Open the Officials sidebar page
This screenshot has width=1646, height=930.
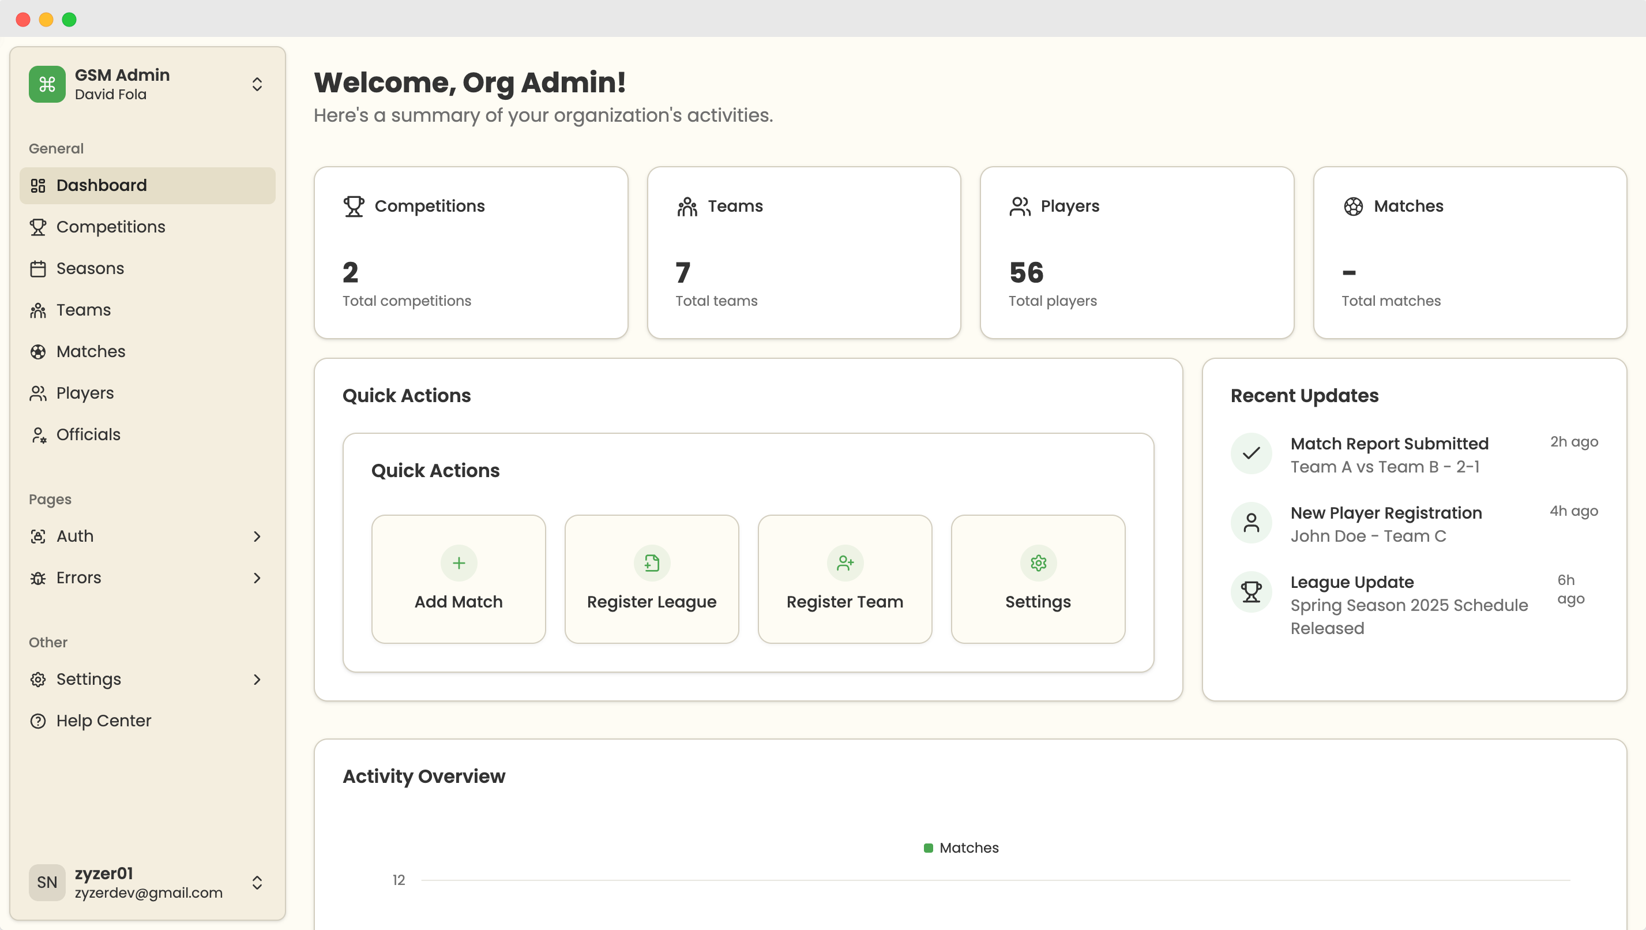point(88,434)
